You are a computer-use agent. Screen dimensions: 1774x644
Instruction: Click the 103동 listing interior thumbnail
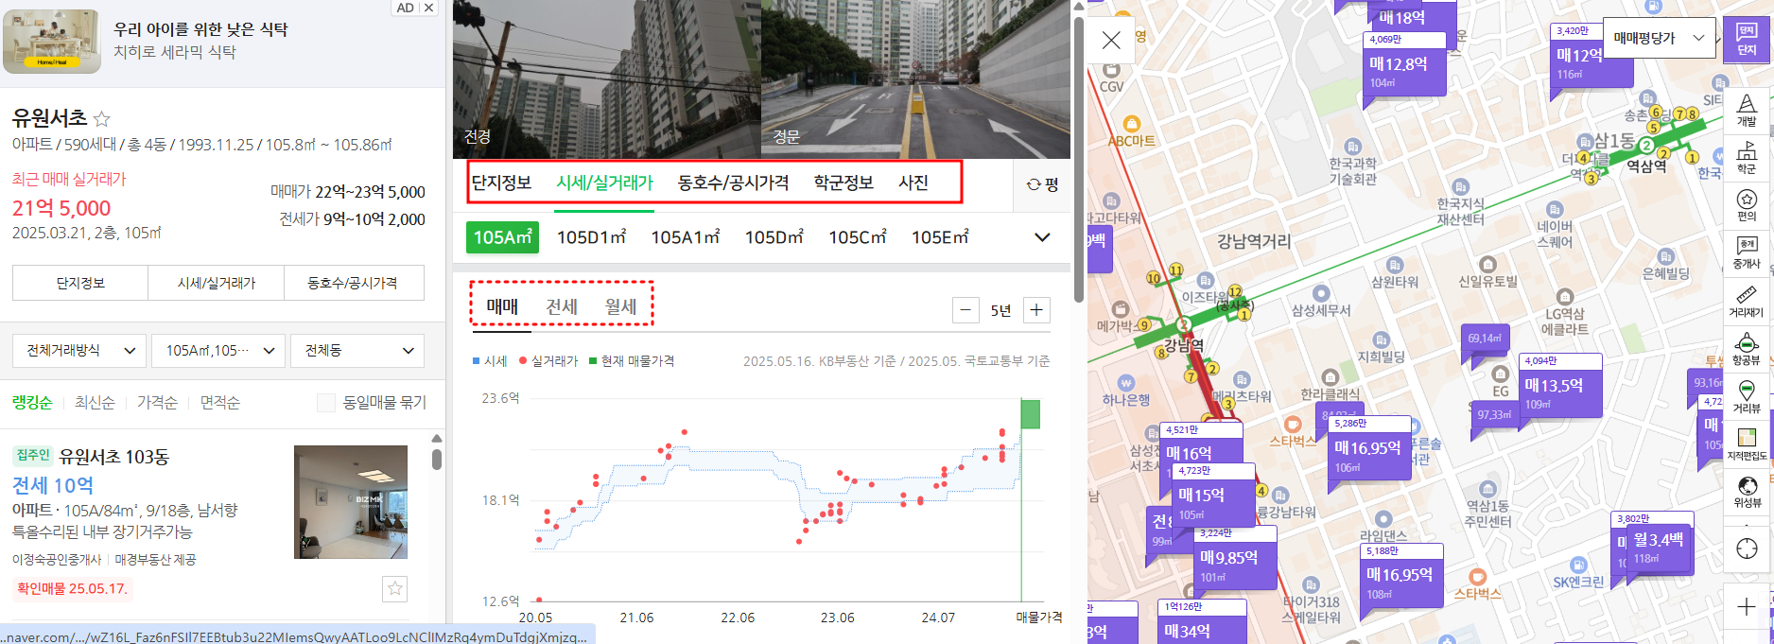[351, 502]
